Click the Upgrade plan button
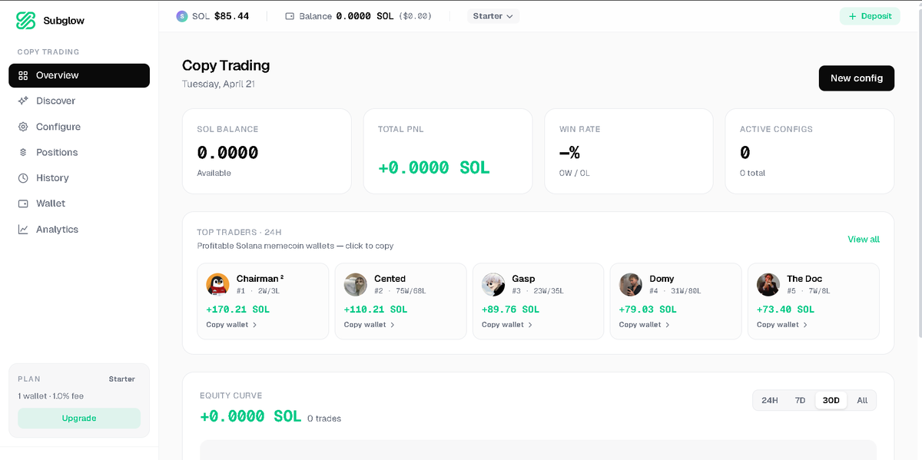Screen dimensions: 922x460 79,419
